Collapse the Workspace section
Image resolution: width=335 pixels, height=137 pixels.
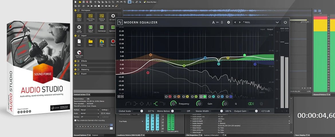(x=75, y=10)
